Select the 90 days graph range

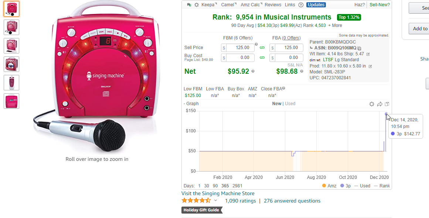(215, 186)
